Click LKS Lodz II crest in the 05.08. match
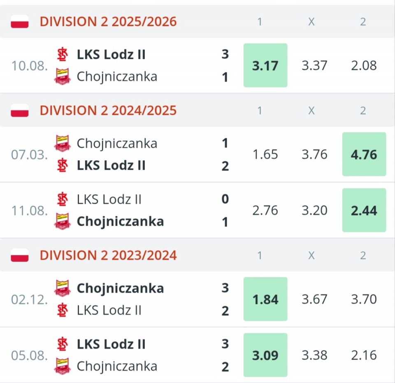395x383 pixels. tap(62, 344)
